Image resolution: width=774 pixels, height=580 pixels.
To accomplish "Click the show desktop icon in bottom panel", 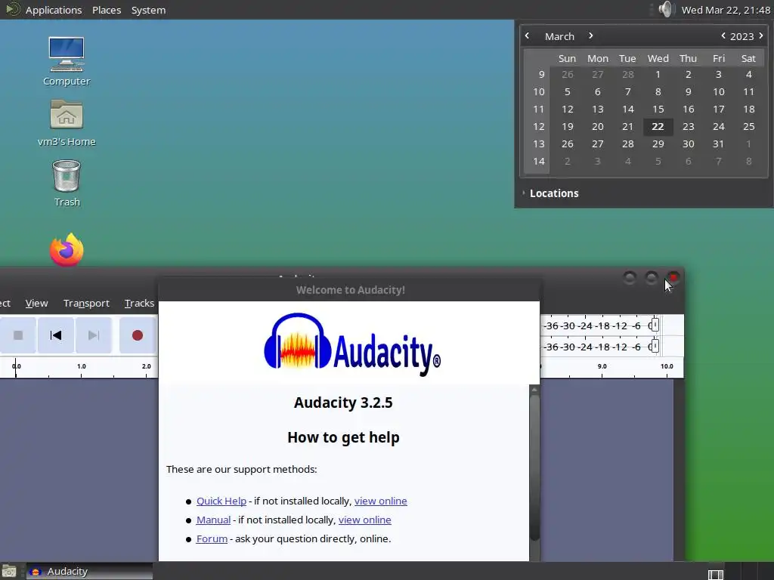I will 8,572.
